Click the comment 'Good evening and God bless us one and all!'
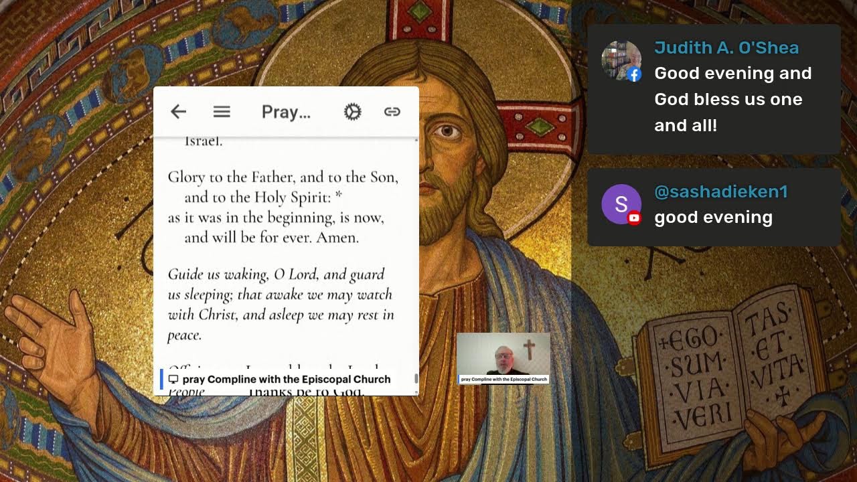This screenshot has width=857, height=482. 733,99
